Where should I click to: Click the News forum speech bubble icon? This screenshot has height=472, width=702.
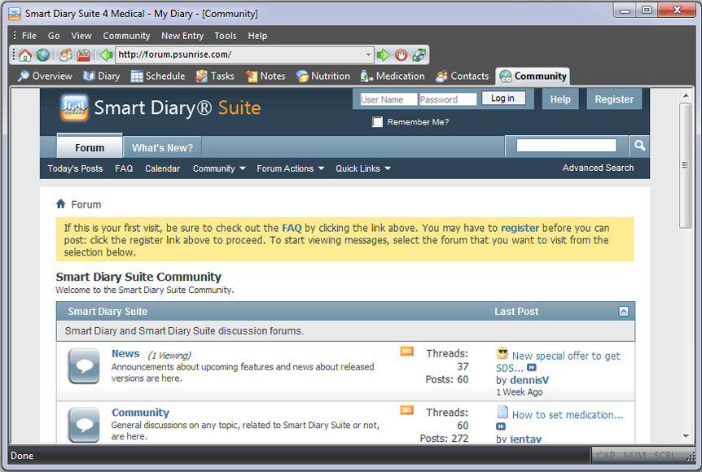pos(84,367)
